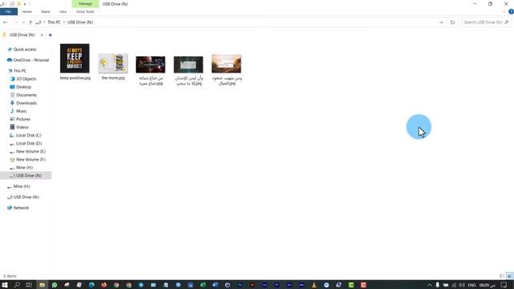Image resolution: width=514 pixels, height=289 pixels.
Task: Refresh the USB Drive folder view
Action: 453,22
